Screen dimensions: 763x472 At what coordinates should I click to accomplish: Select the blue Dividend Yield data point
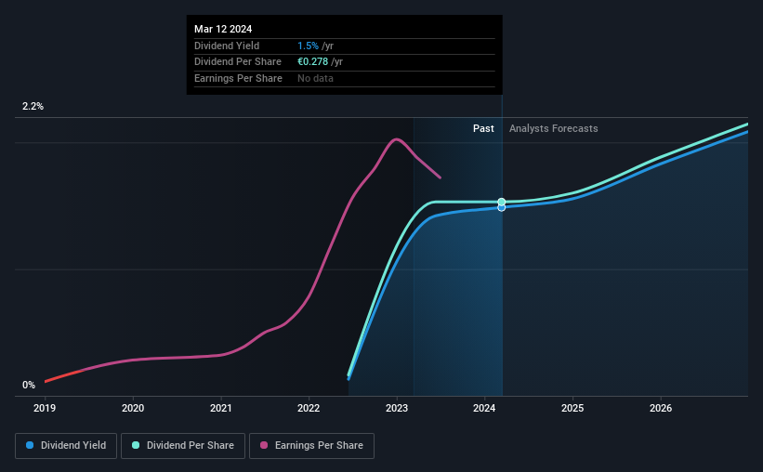tap(502, 208)
